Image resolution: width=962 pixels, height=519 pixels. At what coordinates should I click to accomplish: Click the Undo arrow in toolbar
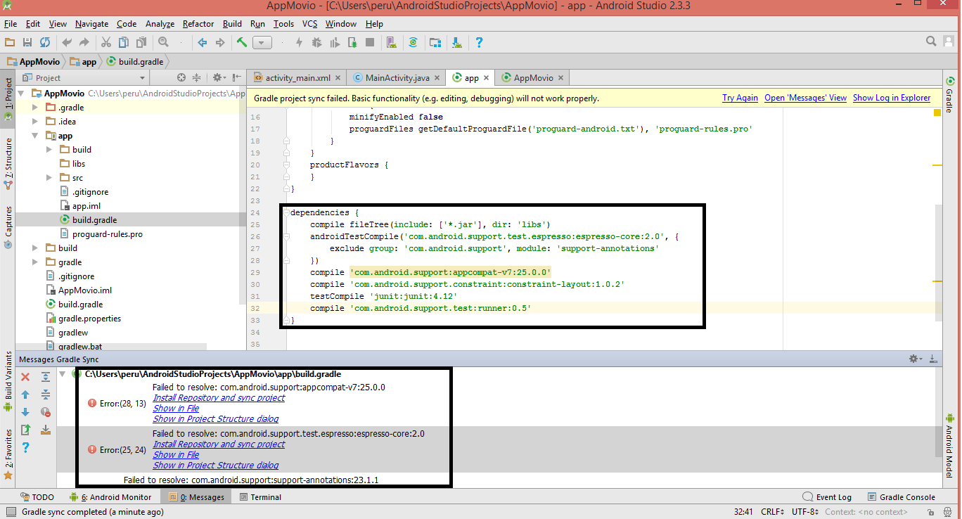67,43
